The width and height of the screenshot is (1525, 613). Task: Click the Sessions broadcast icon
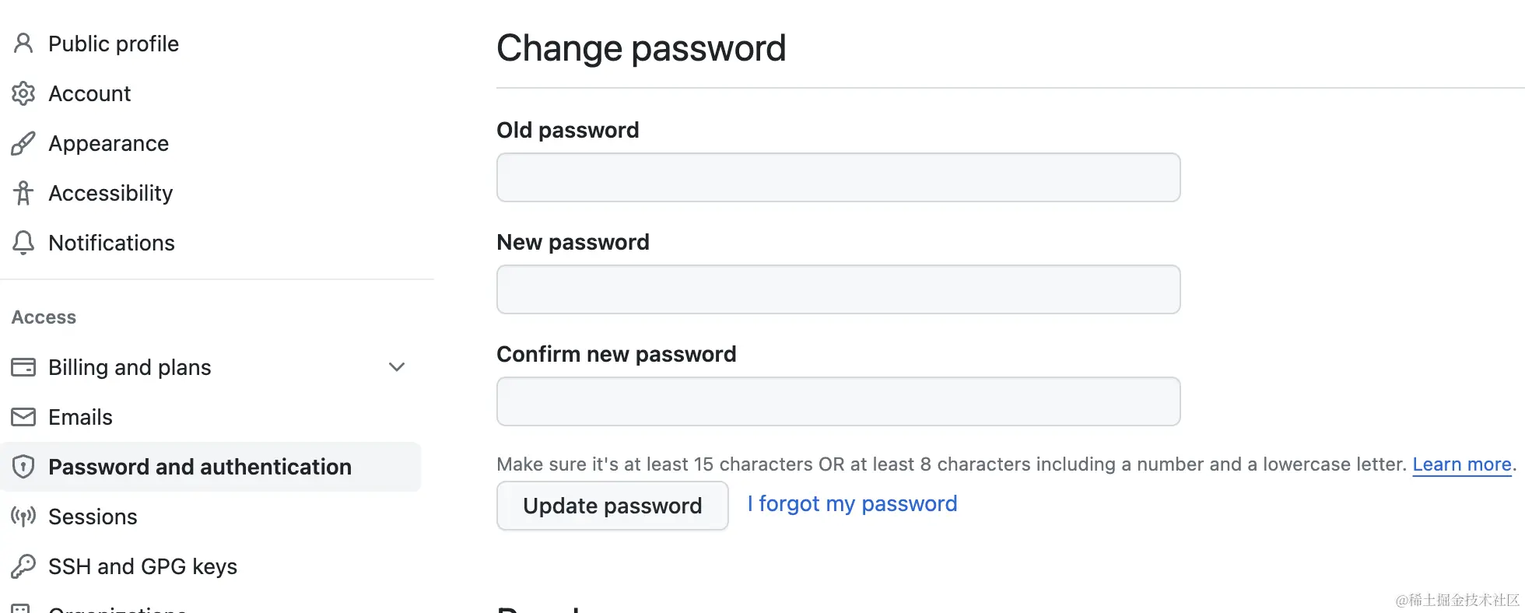(23, 517)
